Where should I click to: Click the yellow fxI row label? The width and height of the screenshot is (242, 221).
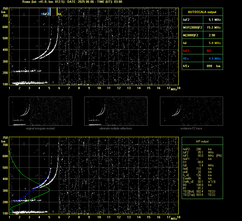pos(185,43)
